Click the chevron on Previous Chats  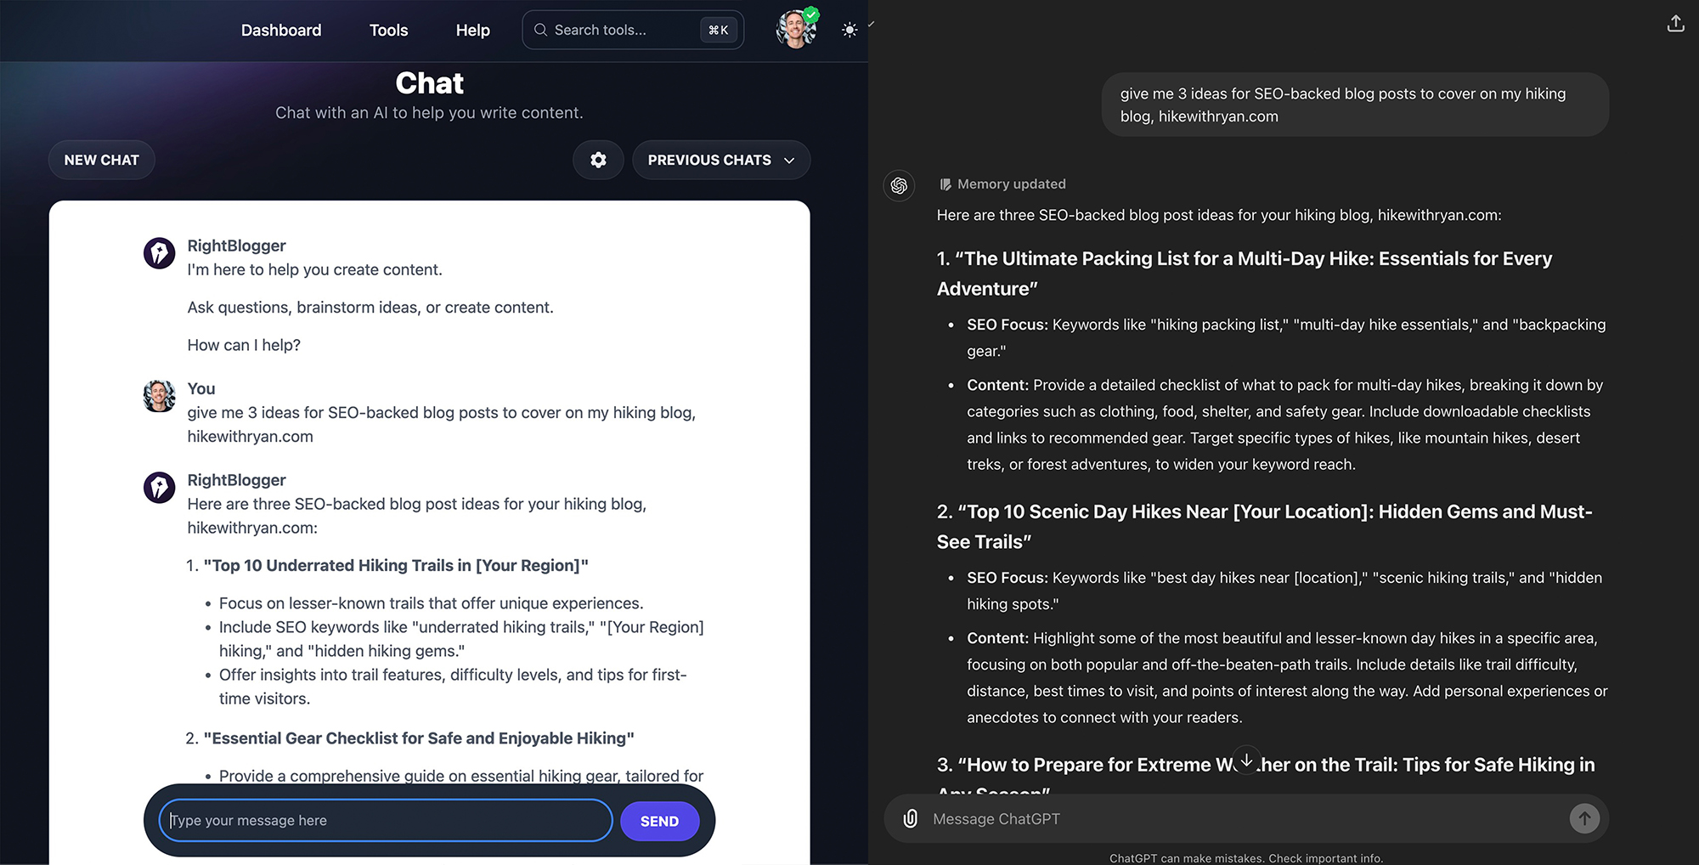[x=789, y=161]
